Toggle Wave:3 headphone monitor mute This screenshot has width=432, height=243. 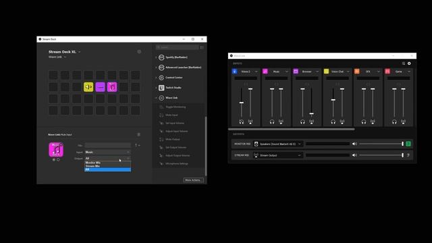click(x=242, y=122)
